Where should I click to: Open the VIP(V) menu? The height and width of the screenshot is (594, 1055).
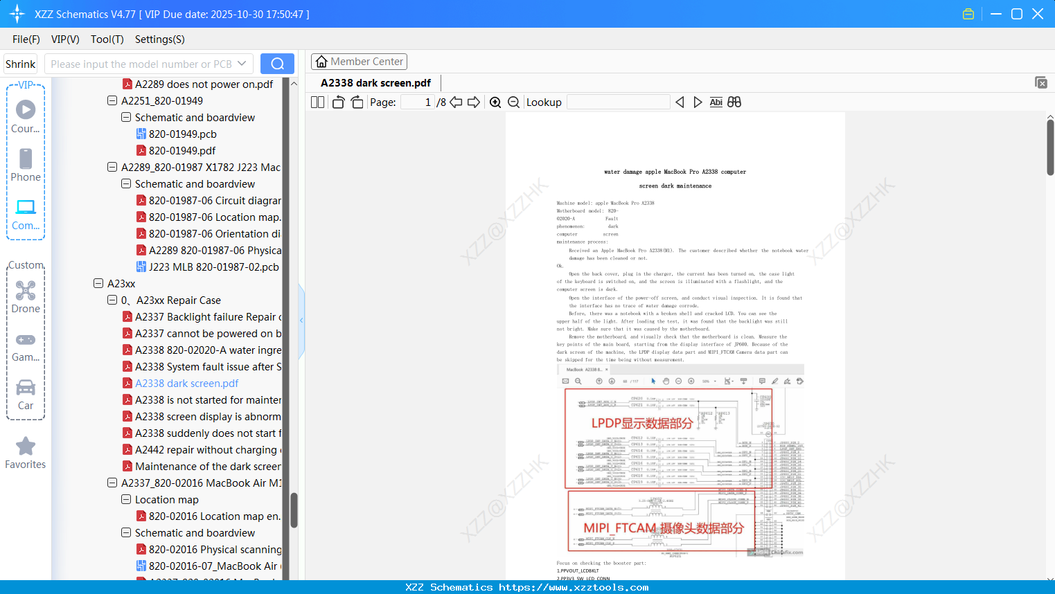[x=65, y=39]
